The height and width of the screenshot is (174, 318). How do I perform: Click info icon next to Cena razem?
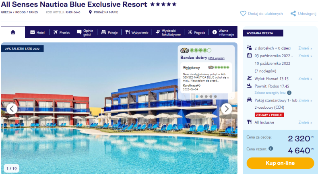pos(271,148)
